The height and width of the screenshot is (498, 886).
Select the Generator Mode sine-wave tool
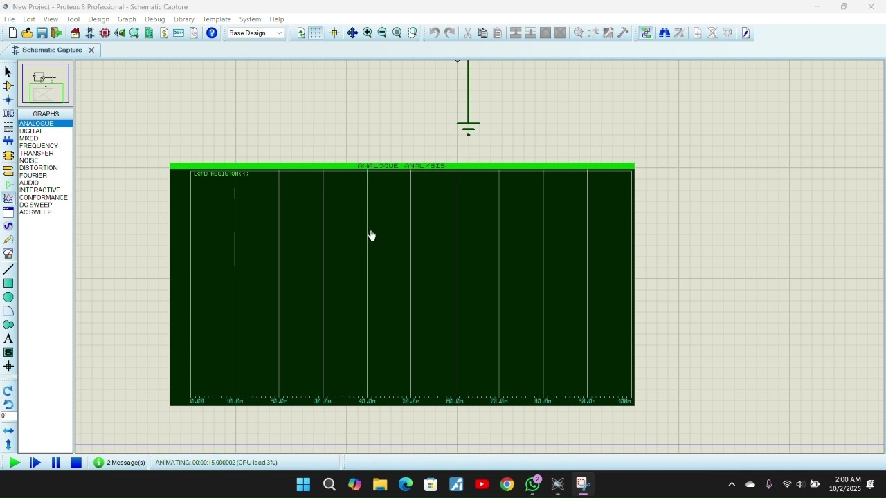tap(8, 226)
